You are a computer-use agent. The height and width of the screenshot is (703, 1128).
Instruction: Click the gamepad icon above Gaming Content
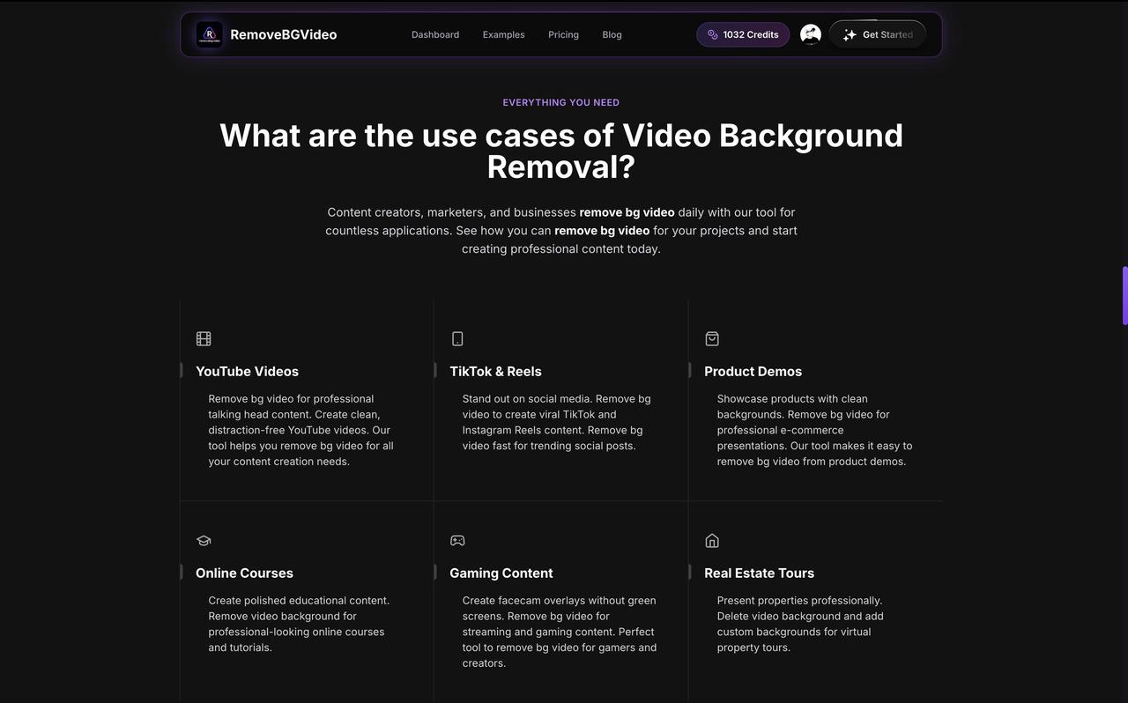[457, 540]
